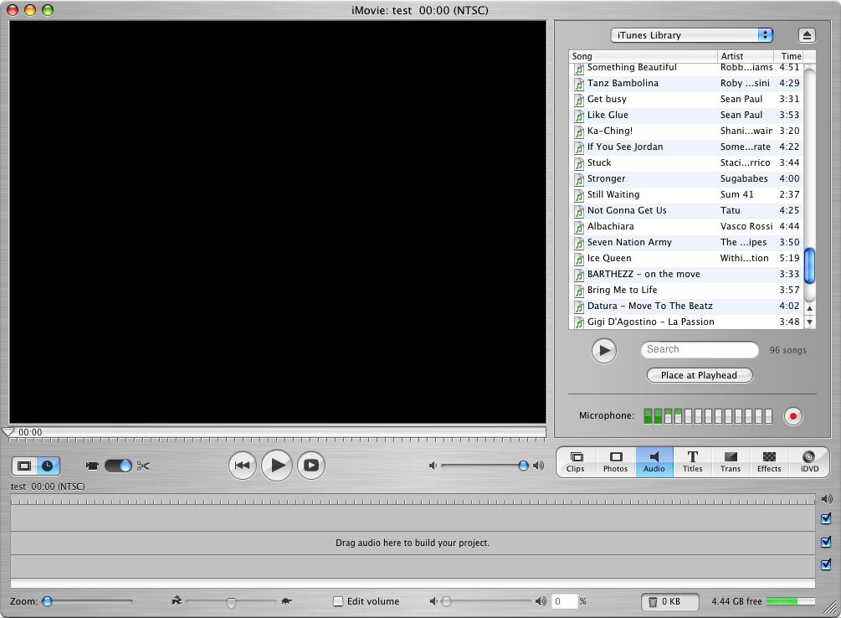
Task: Click the playhead marker at 00:00
Action: (x=8, y=432)
